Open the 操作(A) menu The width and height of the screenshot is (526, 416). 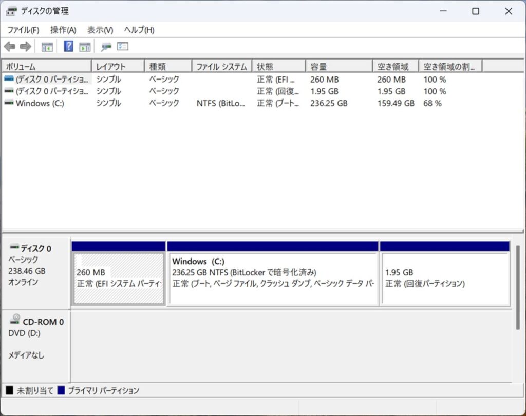coord(63,30)
